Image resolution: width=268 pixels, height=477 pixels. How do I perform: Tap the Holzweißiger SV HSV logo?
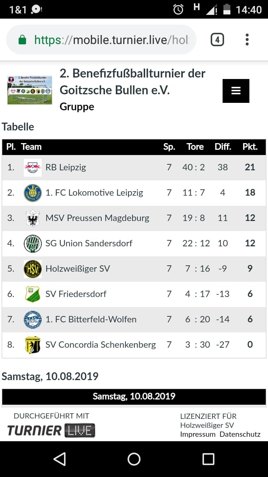(x=33, y=269)
